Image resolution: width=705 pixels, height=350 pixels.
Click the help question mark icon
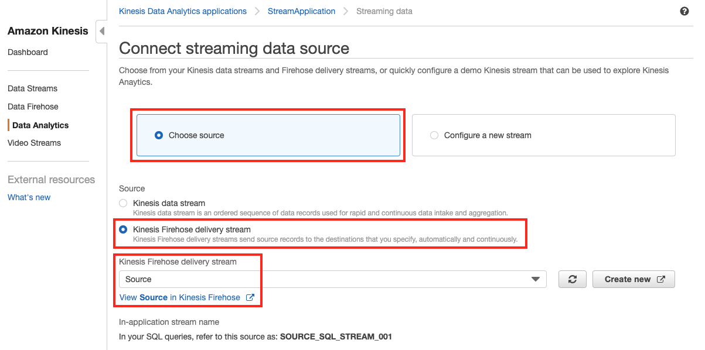[684, 11]
